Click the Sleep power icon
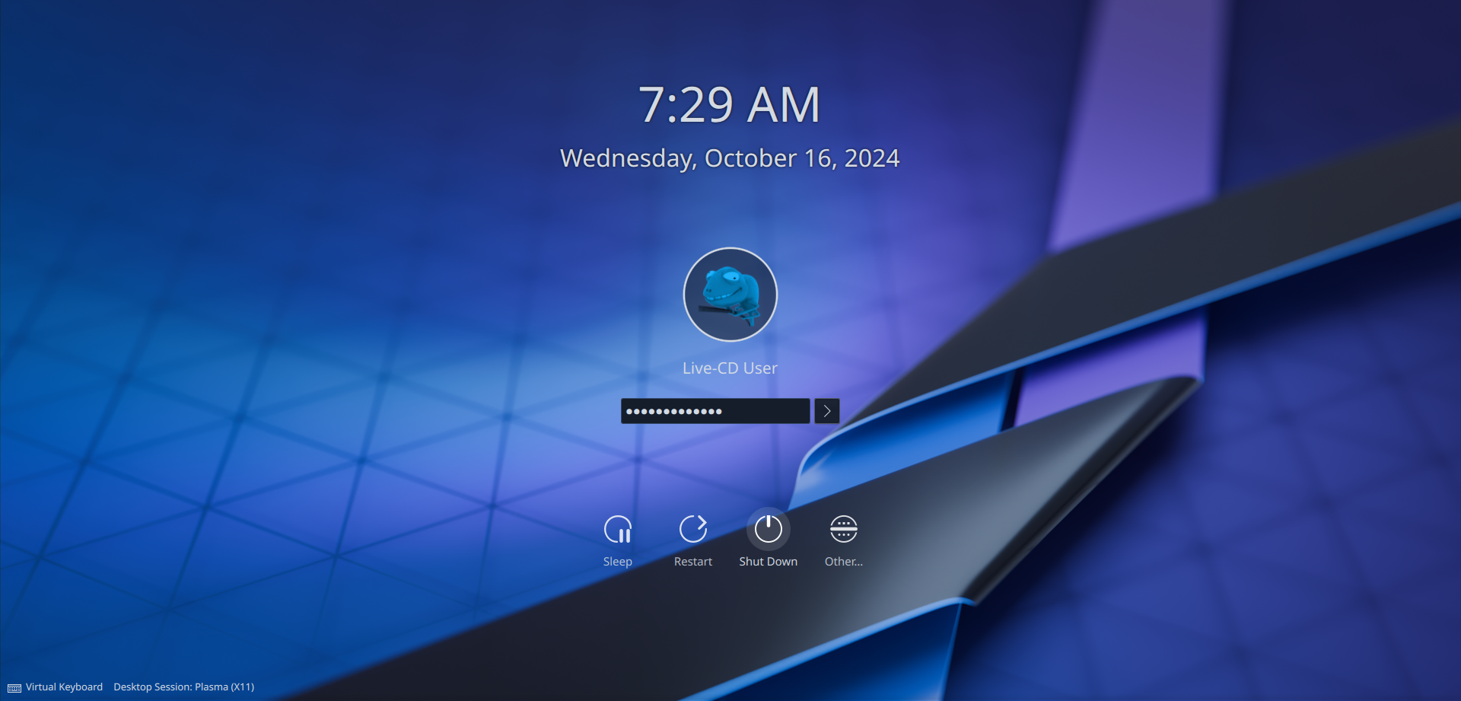Image resolution: width=1461 pixels, height=701 pixels. click(x=617, y=529)
